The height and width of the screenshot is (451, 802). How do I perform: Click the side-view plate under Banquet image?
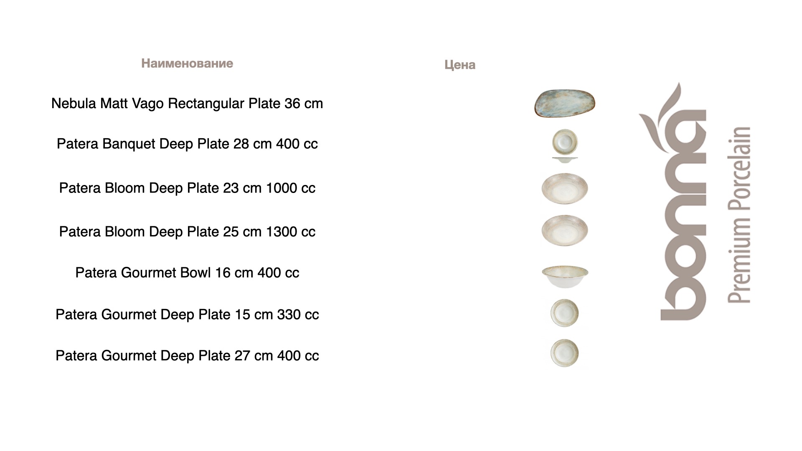tap(565, 160)
